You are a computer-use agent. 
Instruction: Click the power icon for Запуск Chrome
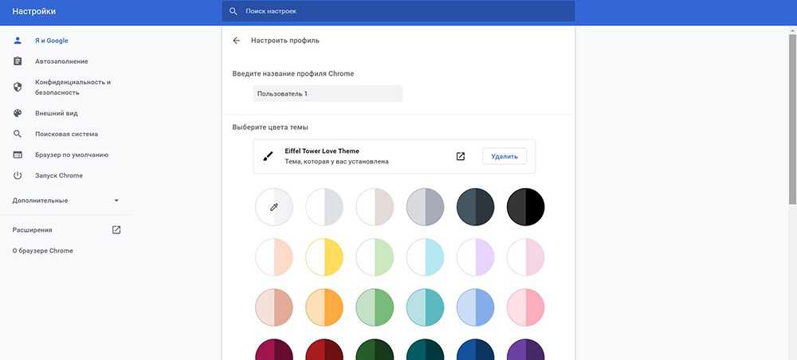(18, 175)
